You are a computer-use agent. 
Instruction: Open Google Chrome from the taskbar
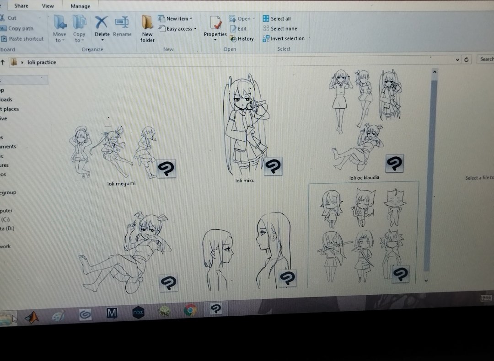(190, 310)
